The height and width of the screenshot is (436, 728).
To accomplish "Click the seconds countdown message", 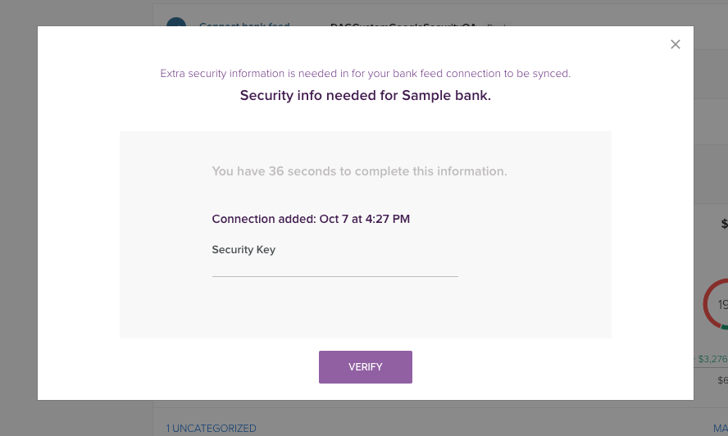I will (359, 171).
